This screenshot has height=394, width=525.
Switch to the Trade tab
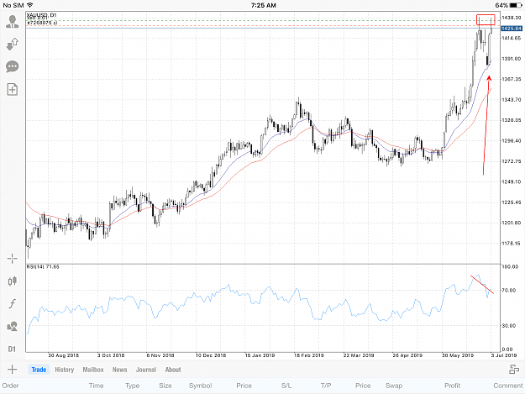tap(39, 370)
